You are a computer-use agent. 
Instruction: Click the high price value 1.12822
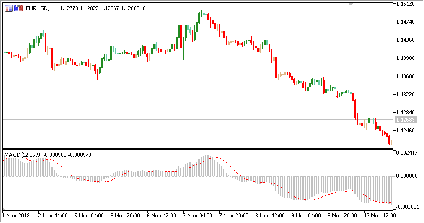tap(89, 8)
